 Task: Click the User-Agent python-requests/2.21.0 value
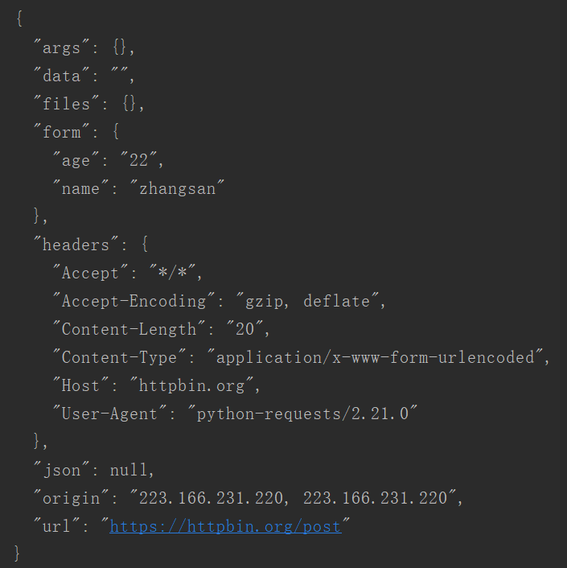302,414
